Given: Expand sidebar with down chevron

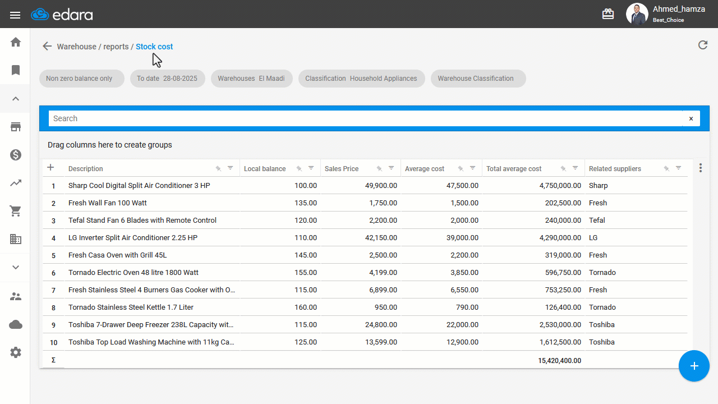Looking at the screenshot, I should pyautogui.click(x=16, y=268).
